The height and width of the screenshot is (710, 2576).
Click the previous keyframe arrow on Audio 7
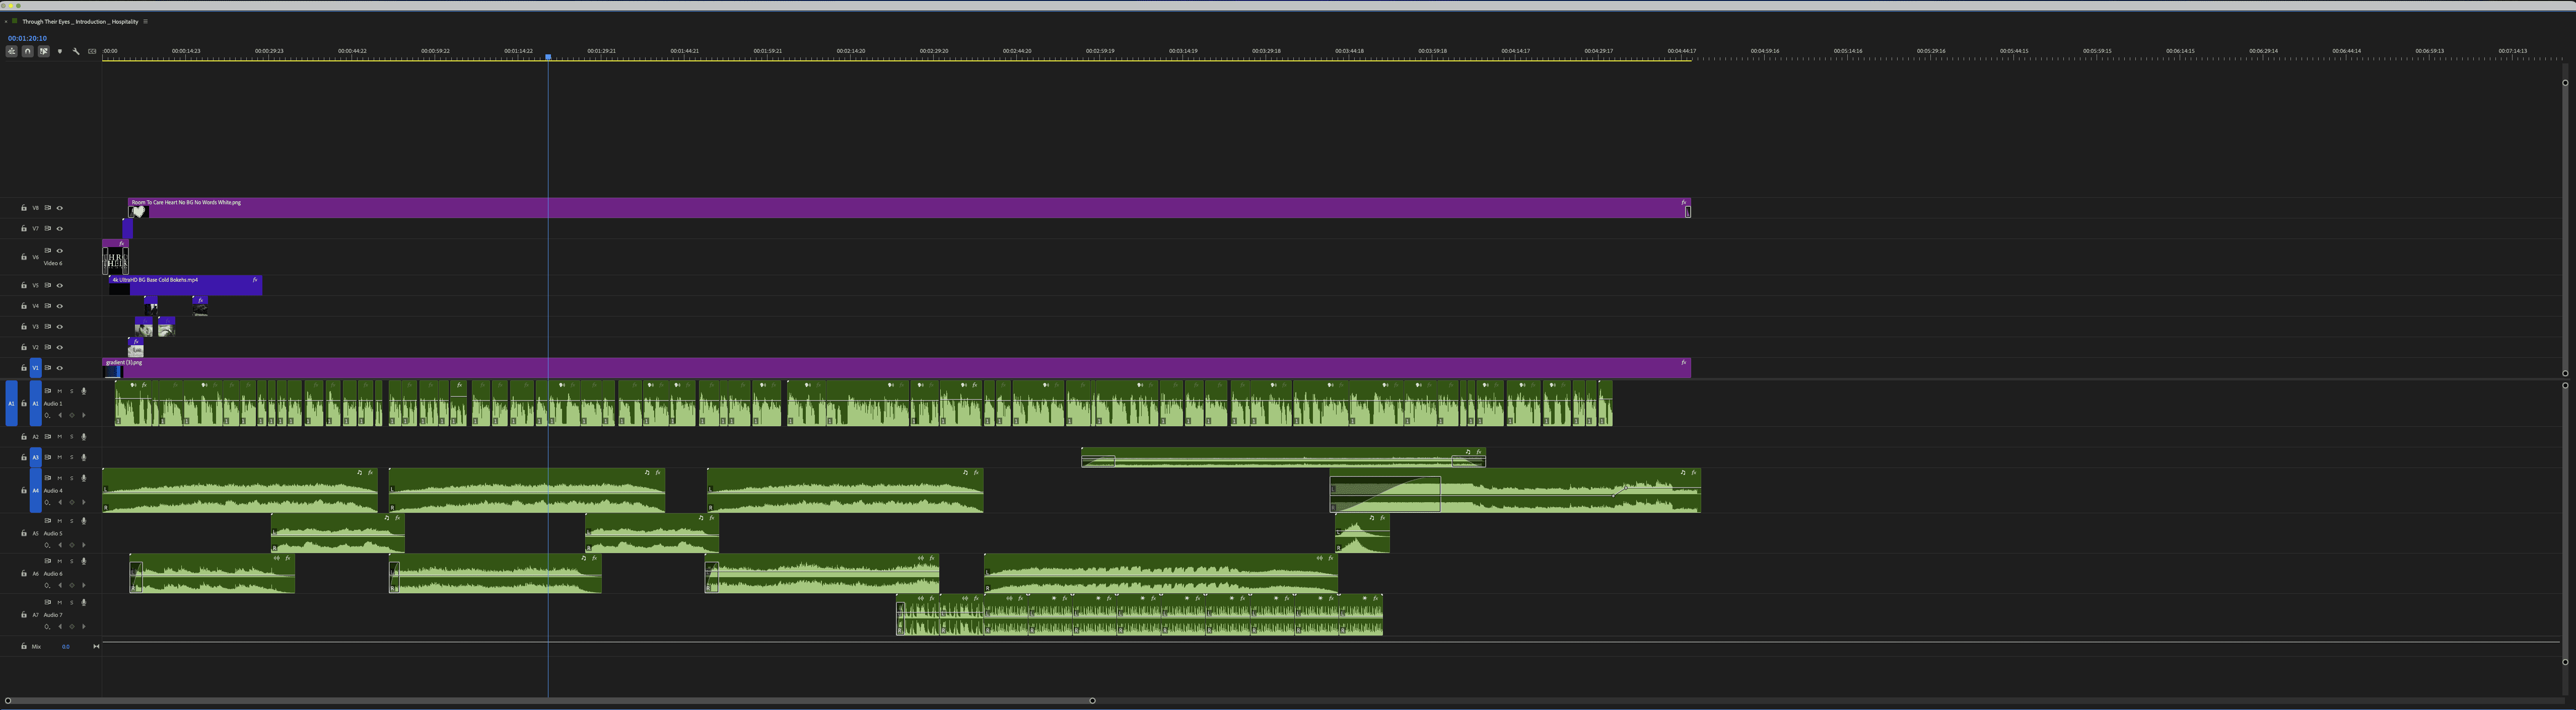pyautogui.click(x=60, y=627)
